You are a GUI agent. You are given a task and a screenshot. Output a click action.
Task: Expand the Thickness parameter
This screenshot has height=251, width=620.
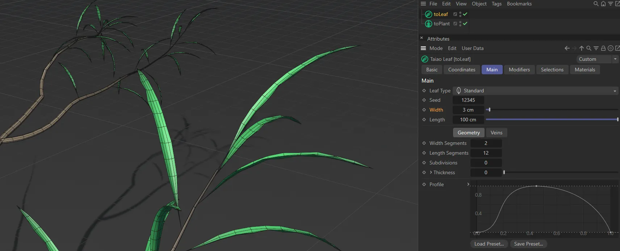tap(431, 172)
